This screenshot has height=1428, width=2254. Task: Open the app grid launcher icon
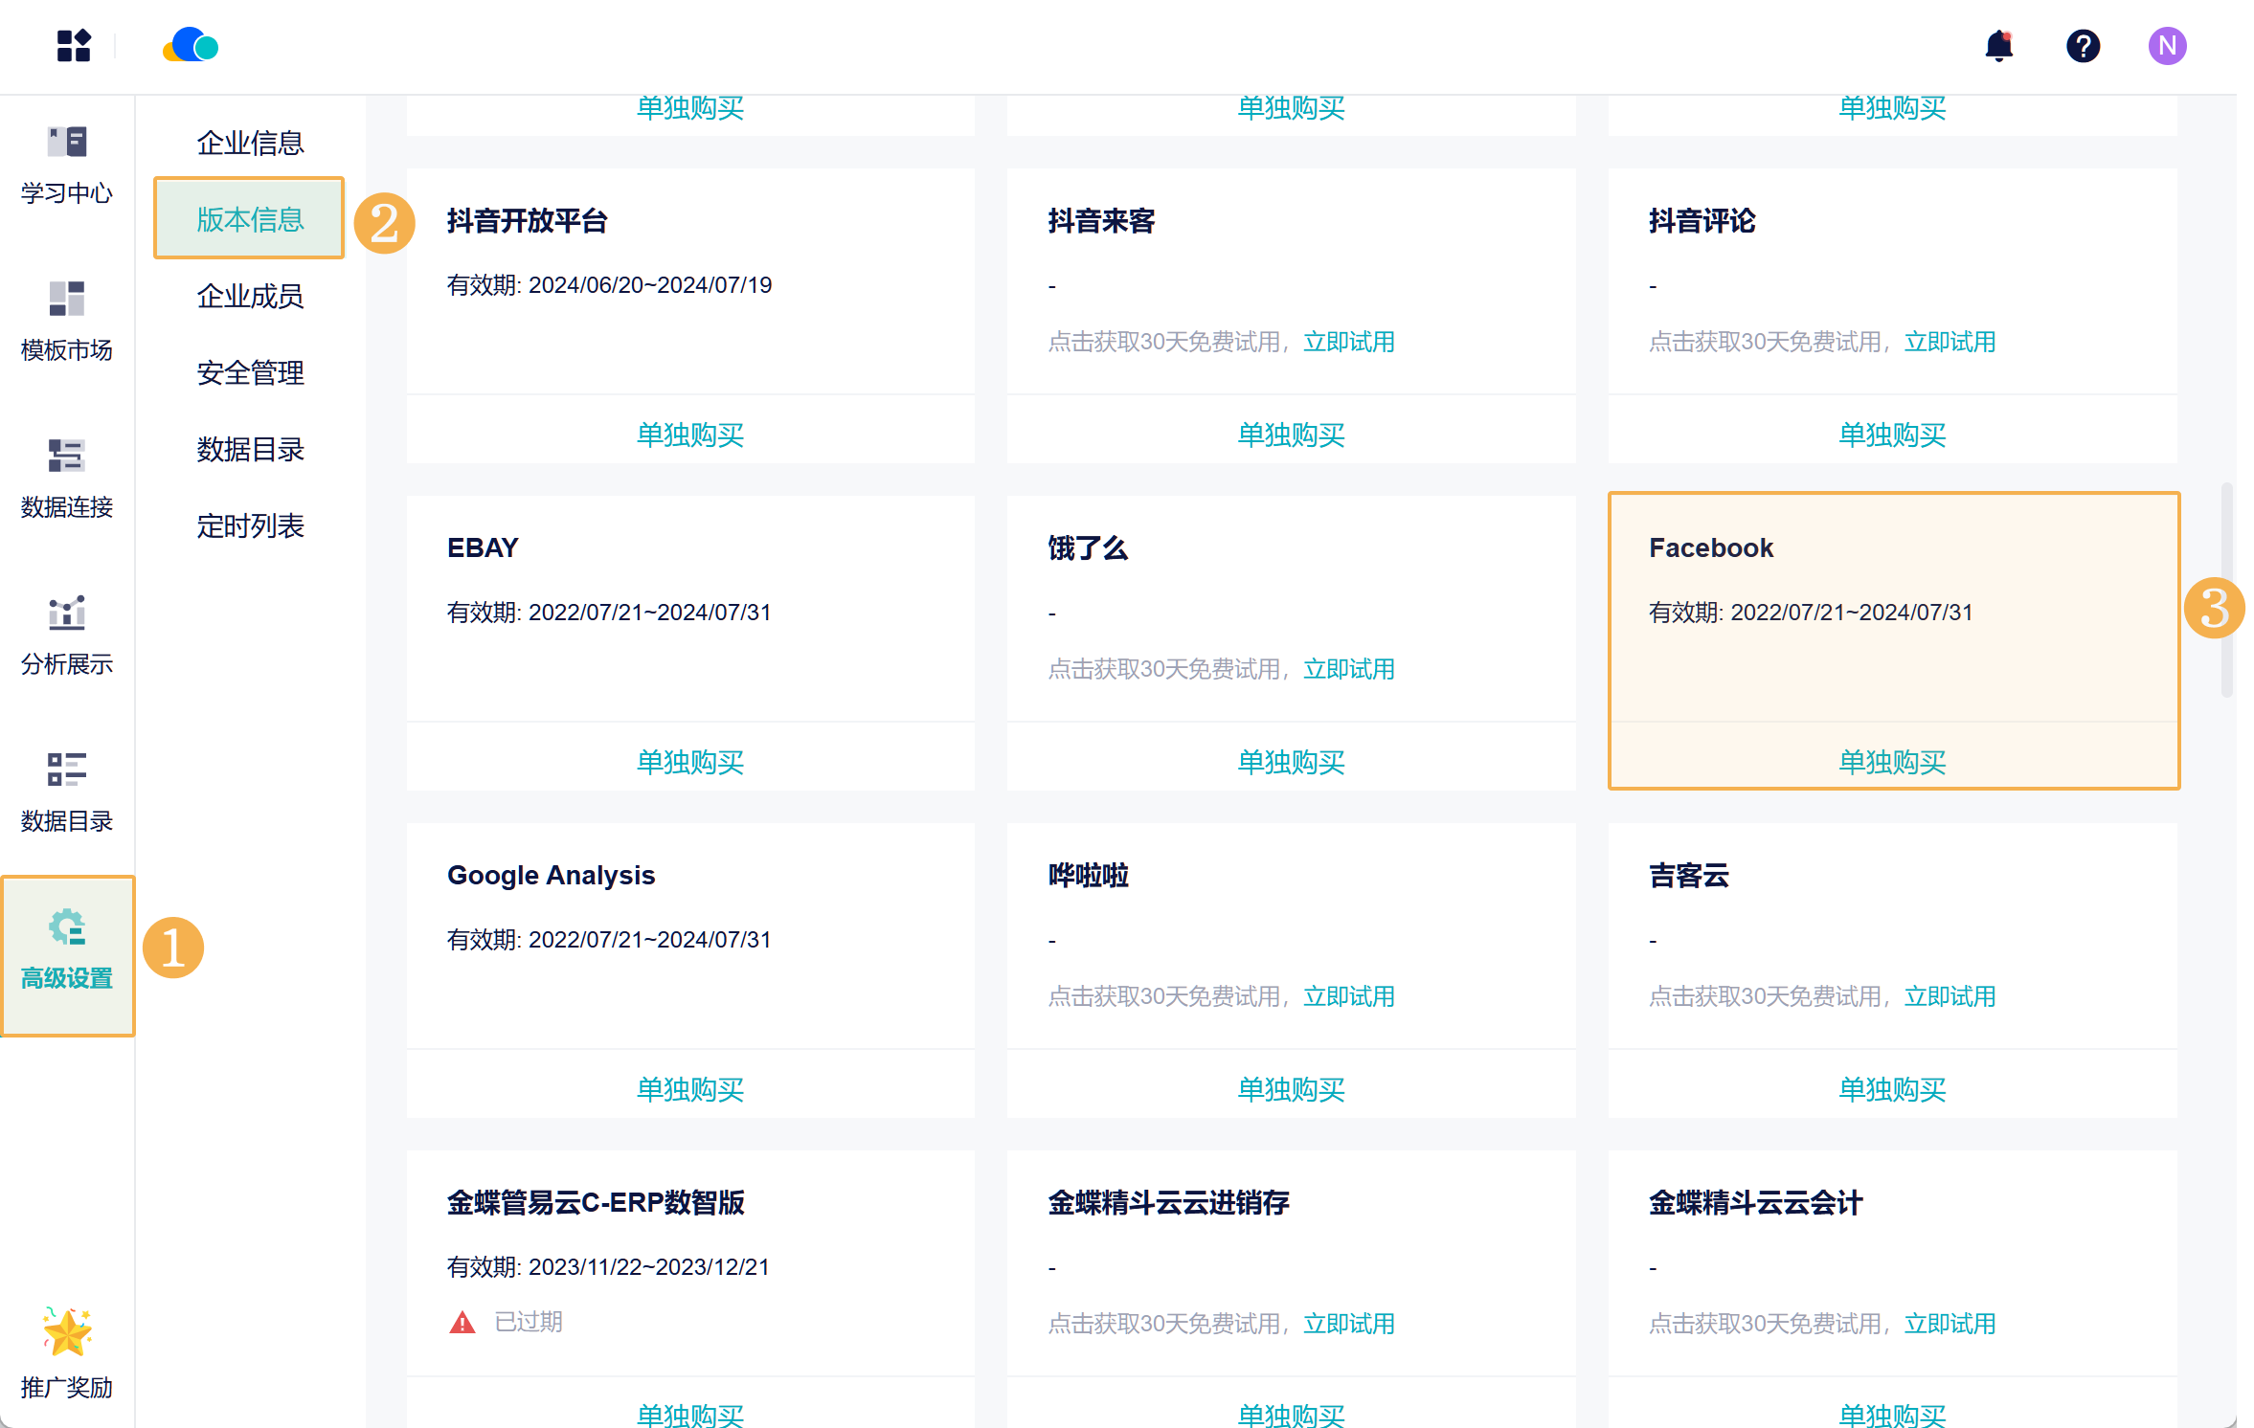74,46
